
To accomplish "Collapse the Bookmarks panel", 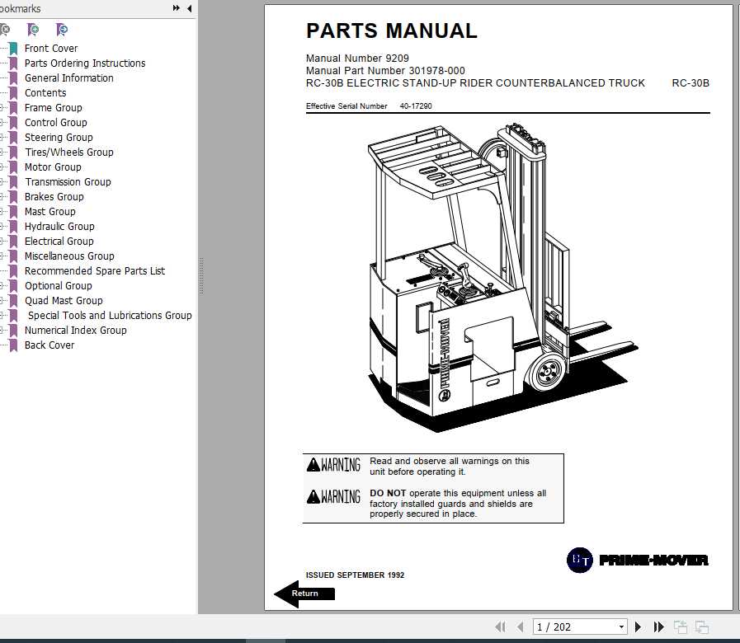I will click(189, 8).
